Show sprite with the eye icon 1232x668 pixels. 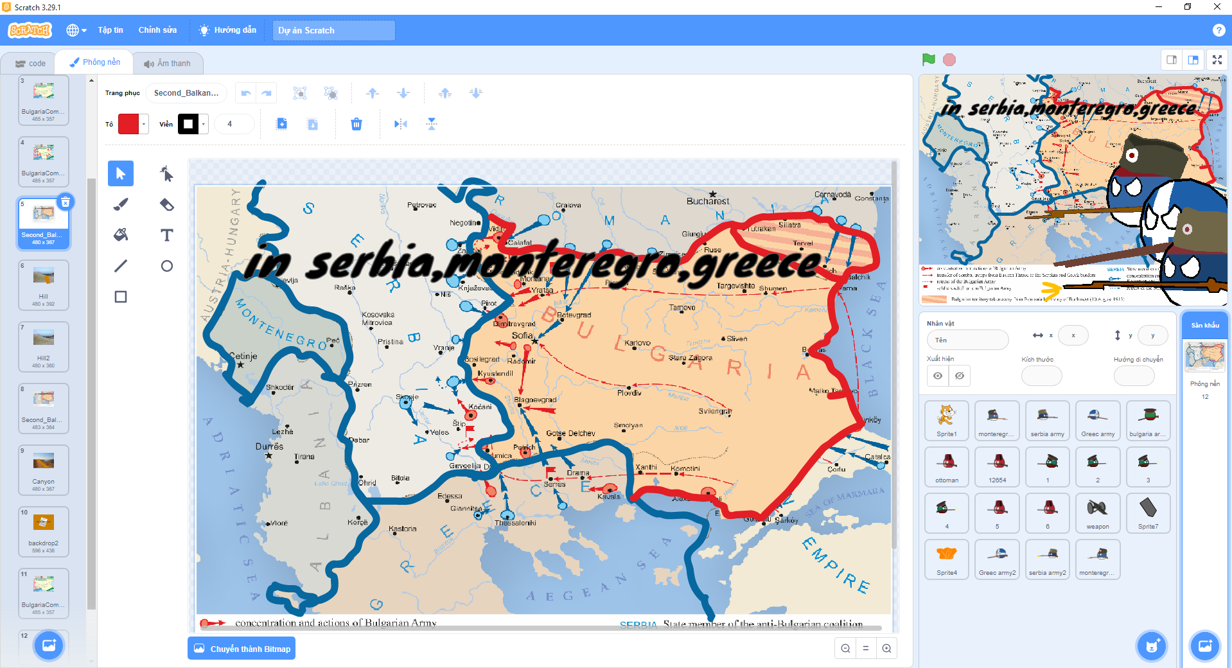(x=938, y=376)
